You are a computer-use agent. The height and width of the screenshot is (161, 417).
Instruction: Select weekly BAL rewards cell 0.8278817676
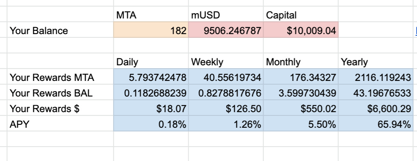tap(226, 92)
